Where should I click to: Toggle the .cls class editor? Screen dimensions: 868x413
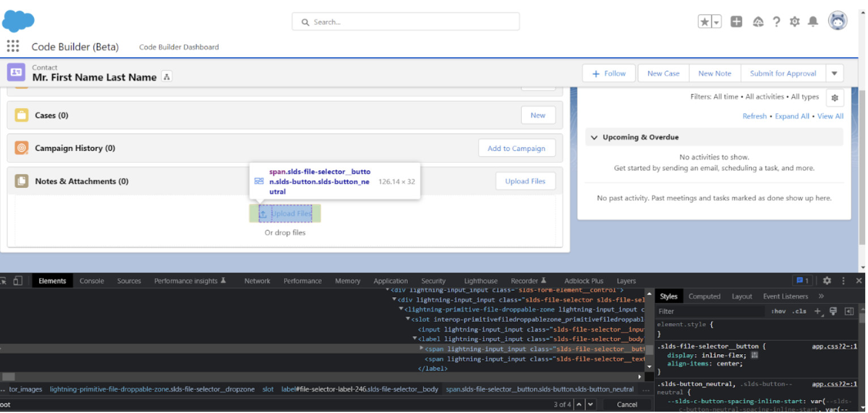tap(799, 311)
